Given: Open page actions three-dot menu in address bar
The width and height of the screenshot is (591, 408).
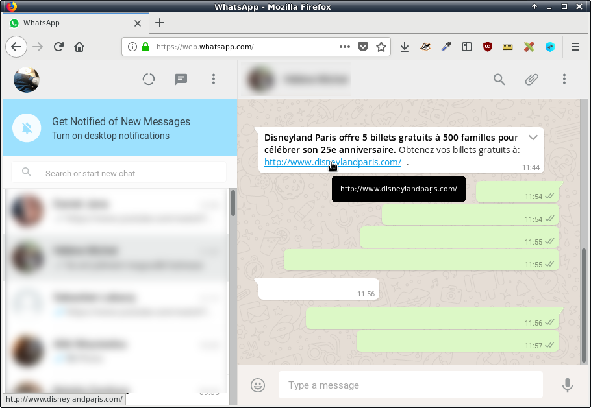Looking at the screenshot, I should (x=344, y=47).
